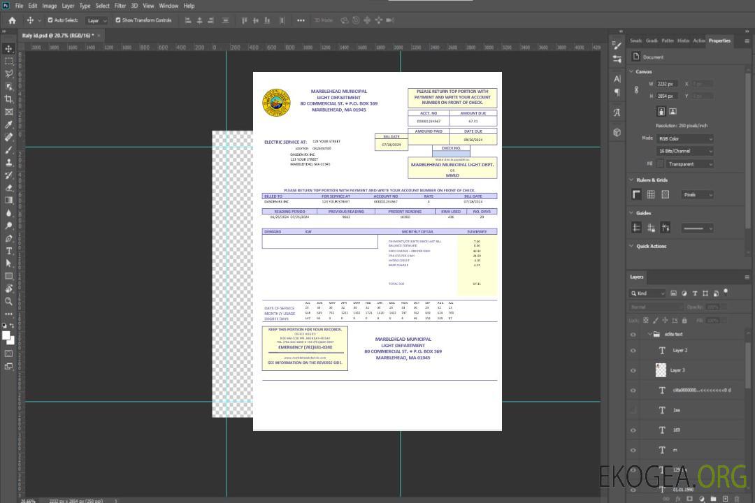Select the text layer named 169

pyautogui.click(x=676, y=430)
